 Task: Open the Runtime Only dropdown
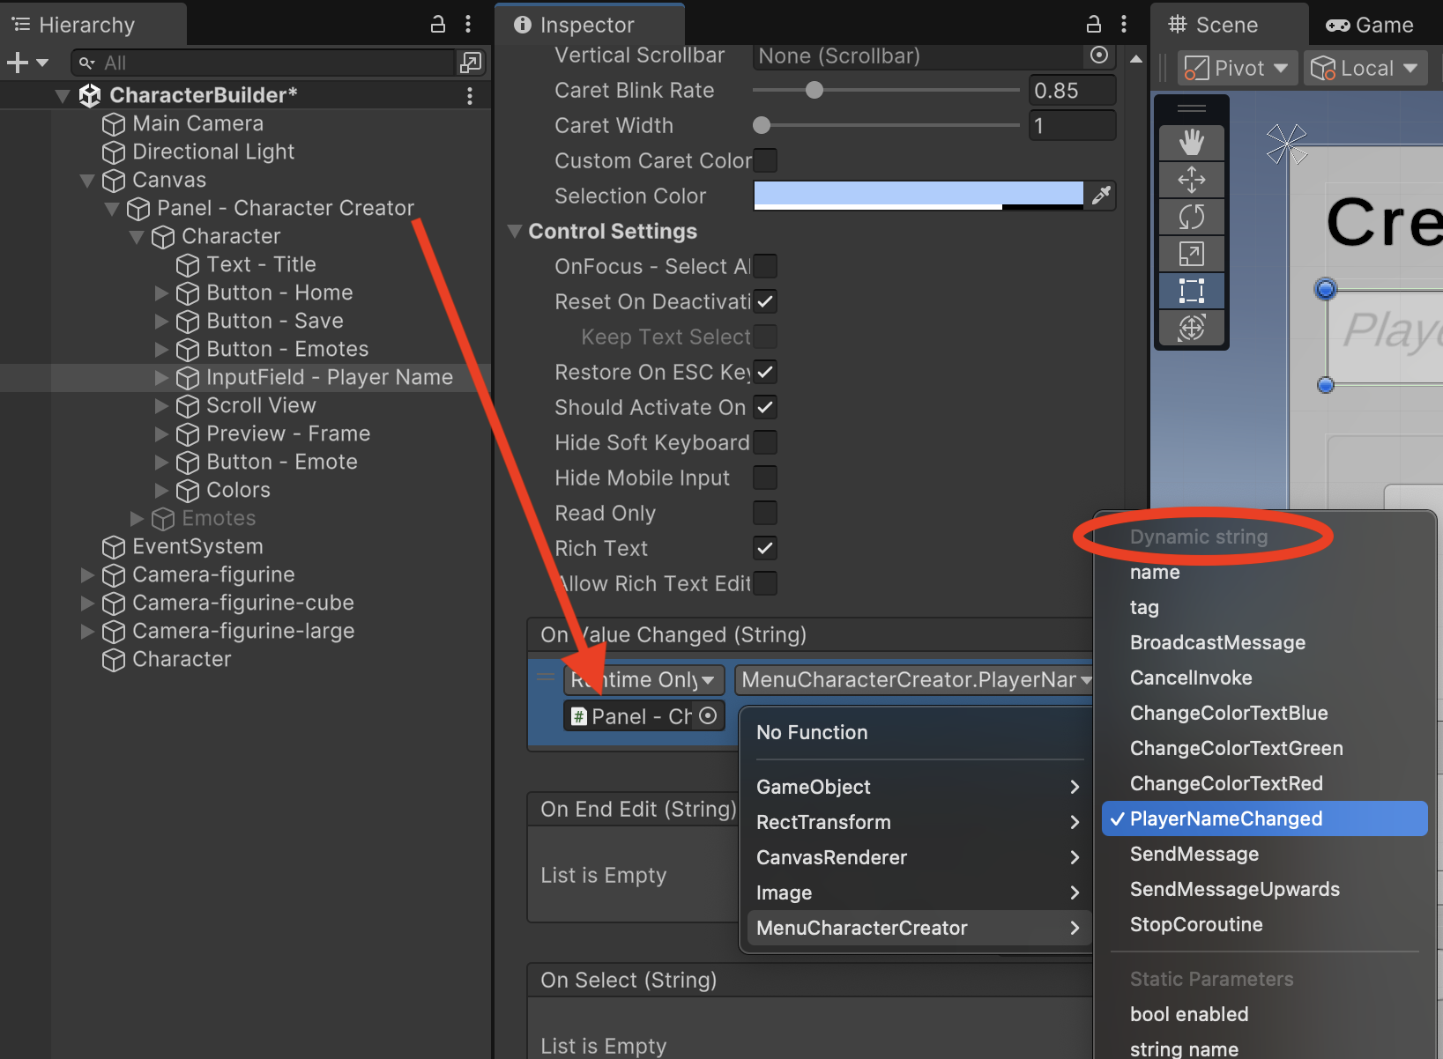coord(643,680)
